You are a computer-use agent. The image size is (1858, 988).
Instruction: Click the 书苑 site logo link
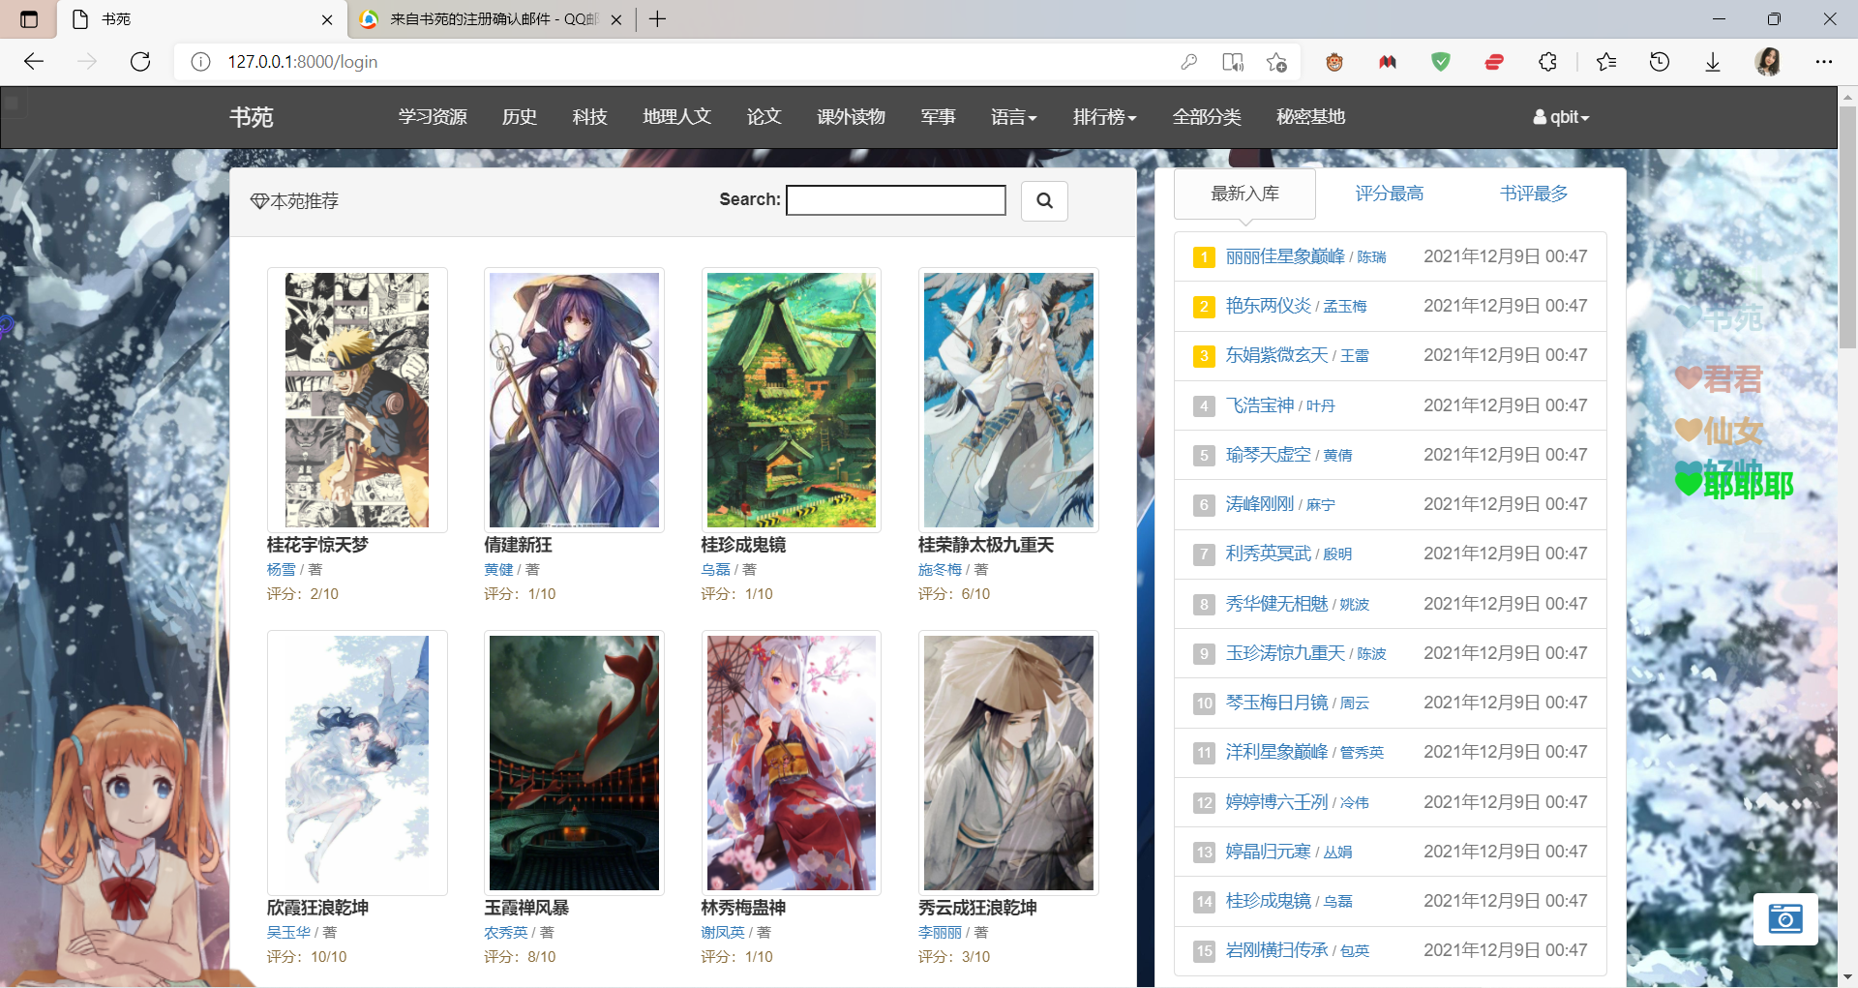coord(252,117)
